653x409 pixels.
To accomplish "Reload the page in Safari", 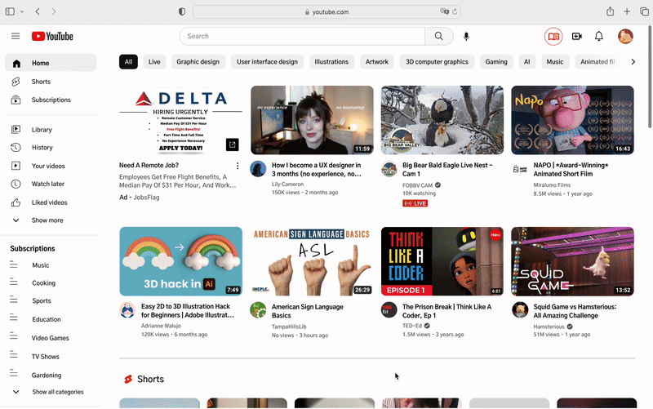I will pyautogui.click(x=455, y=11).
